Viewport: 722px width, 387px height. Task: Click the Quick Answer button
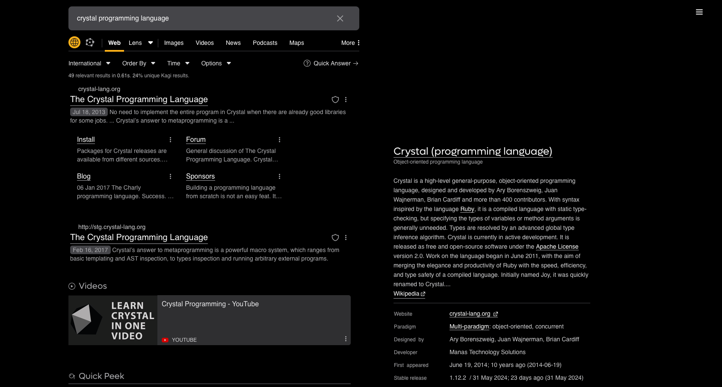pyautogui.click(x=331, y=63)
